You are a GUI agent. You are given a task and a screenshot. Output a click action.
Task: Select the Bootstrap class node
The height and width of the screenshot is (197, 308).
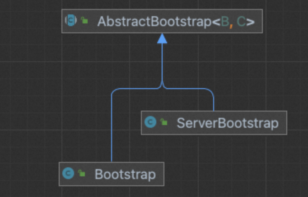click(112, 174)
